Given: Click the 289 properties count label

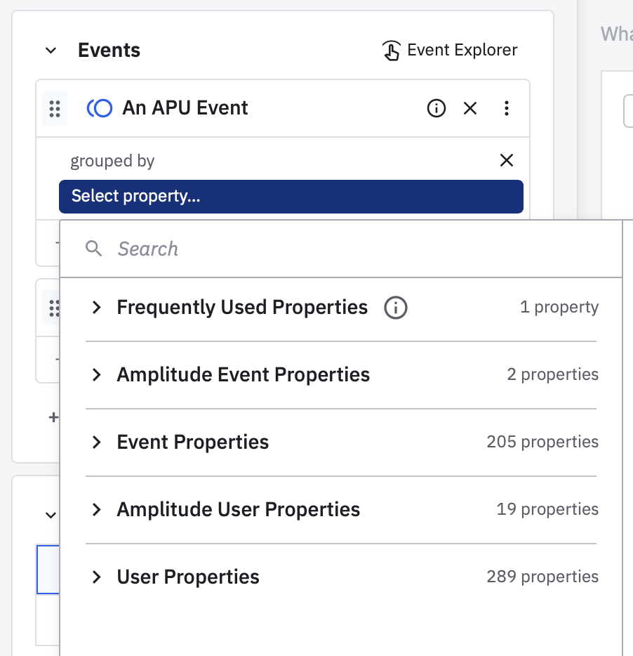Looking at the screenshot, I should [x=542, y=577].
